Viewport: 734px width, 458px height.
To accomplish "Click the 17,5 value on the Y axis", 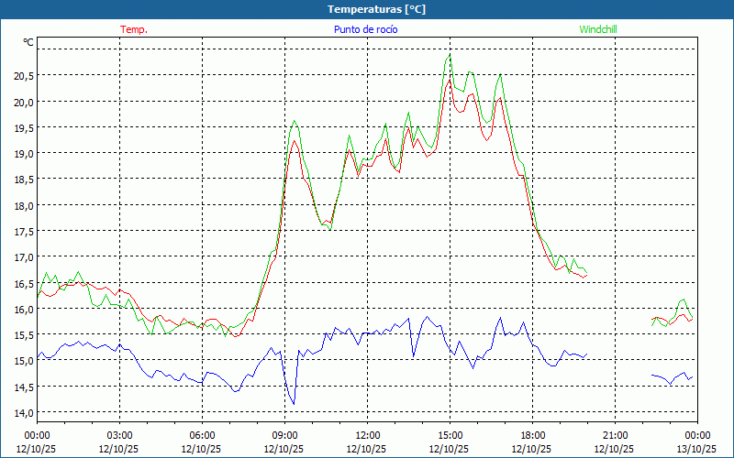I will tap(24, 231).
